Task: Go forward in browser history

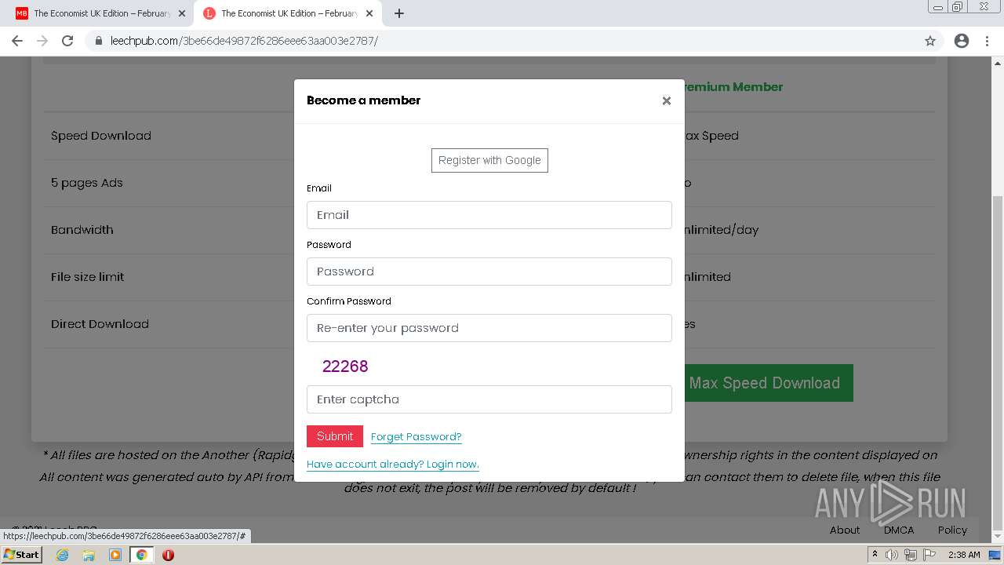Action: (42, 41)
